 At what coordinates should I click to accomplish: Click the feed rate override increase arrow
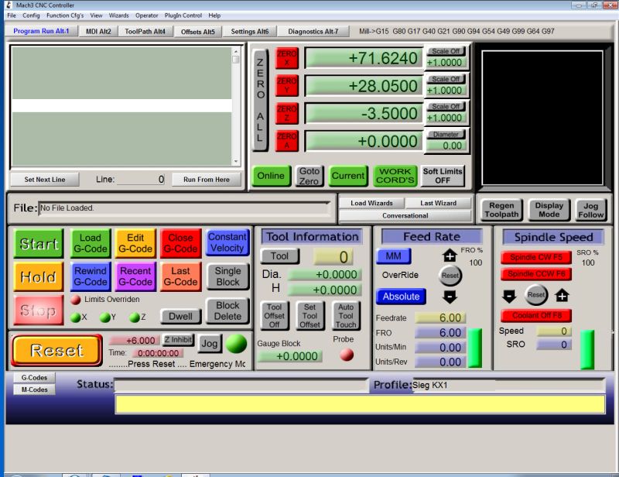pos(450,255)
